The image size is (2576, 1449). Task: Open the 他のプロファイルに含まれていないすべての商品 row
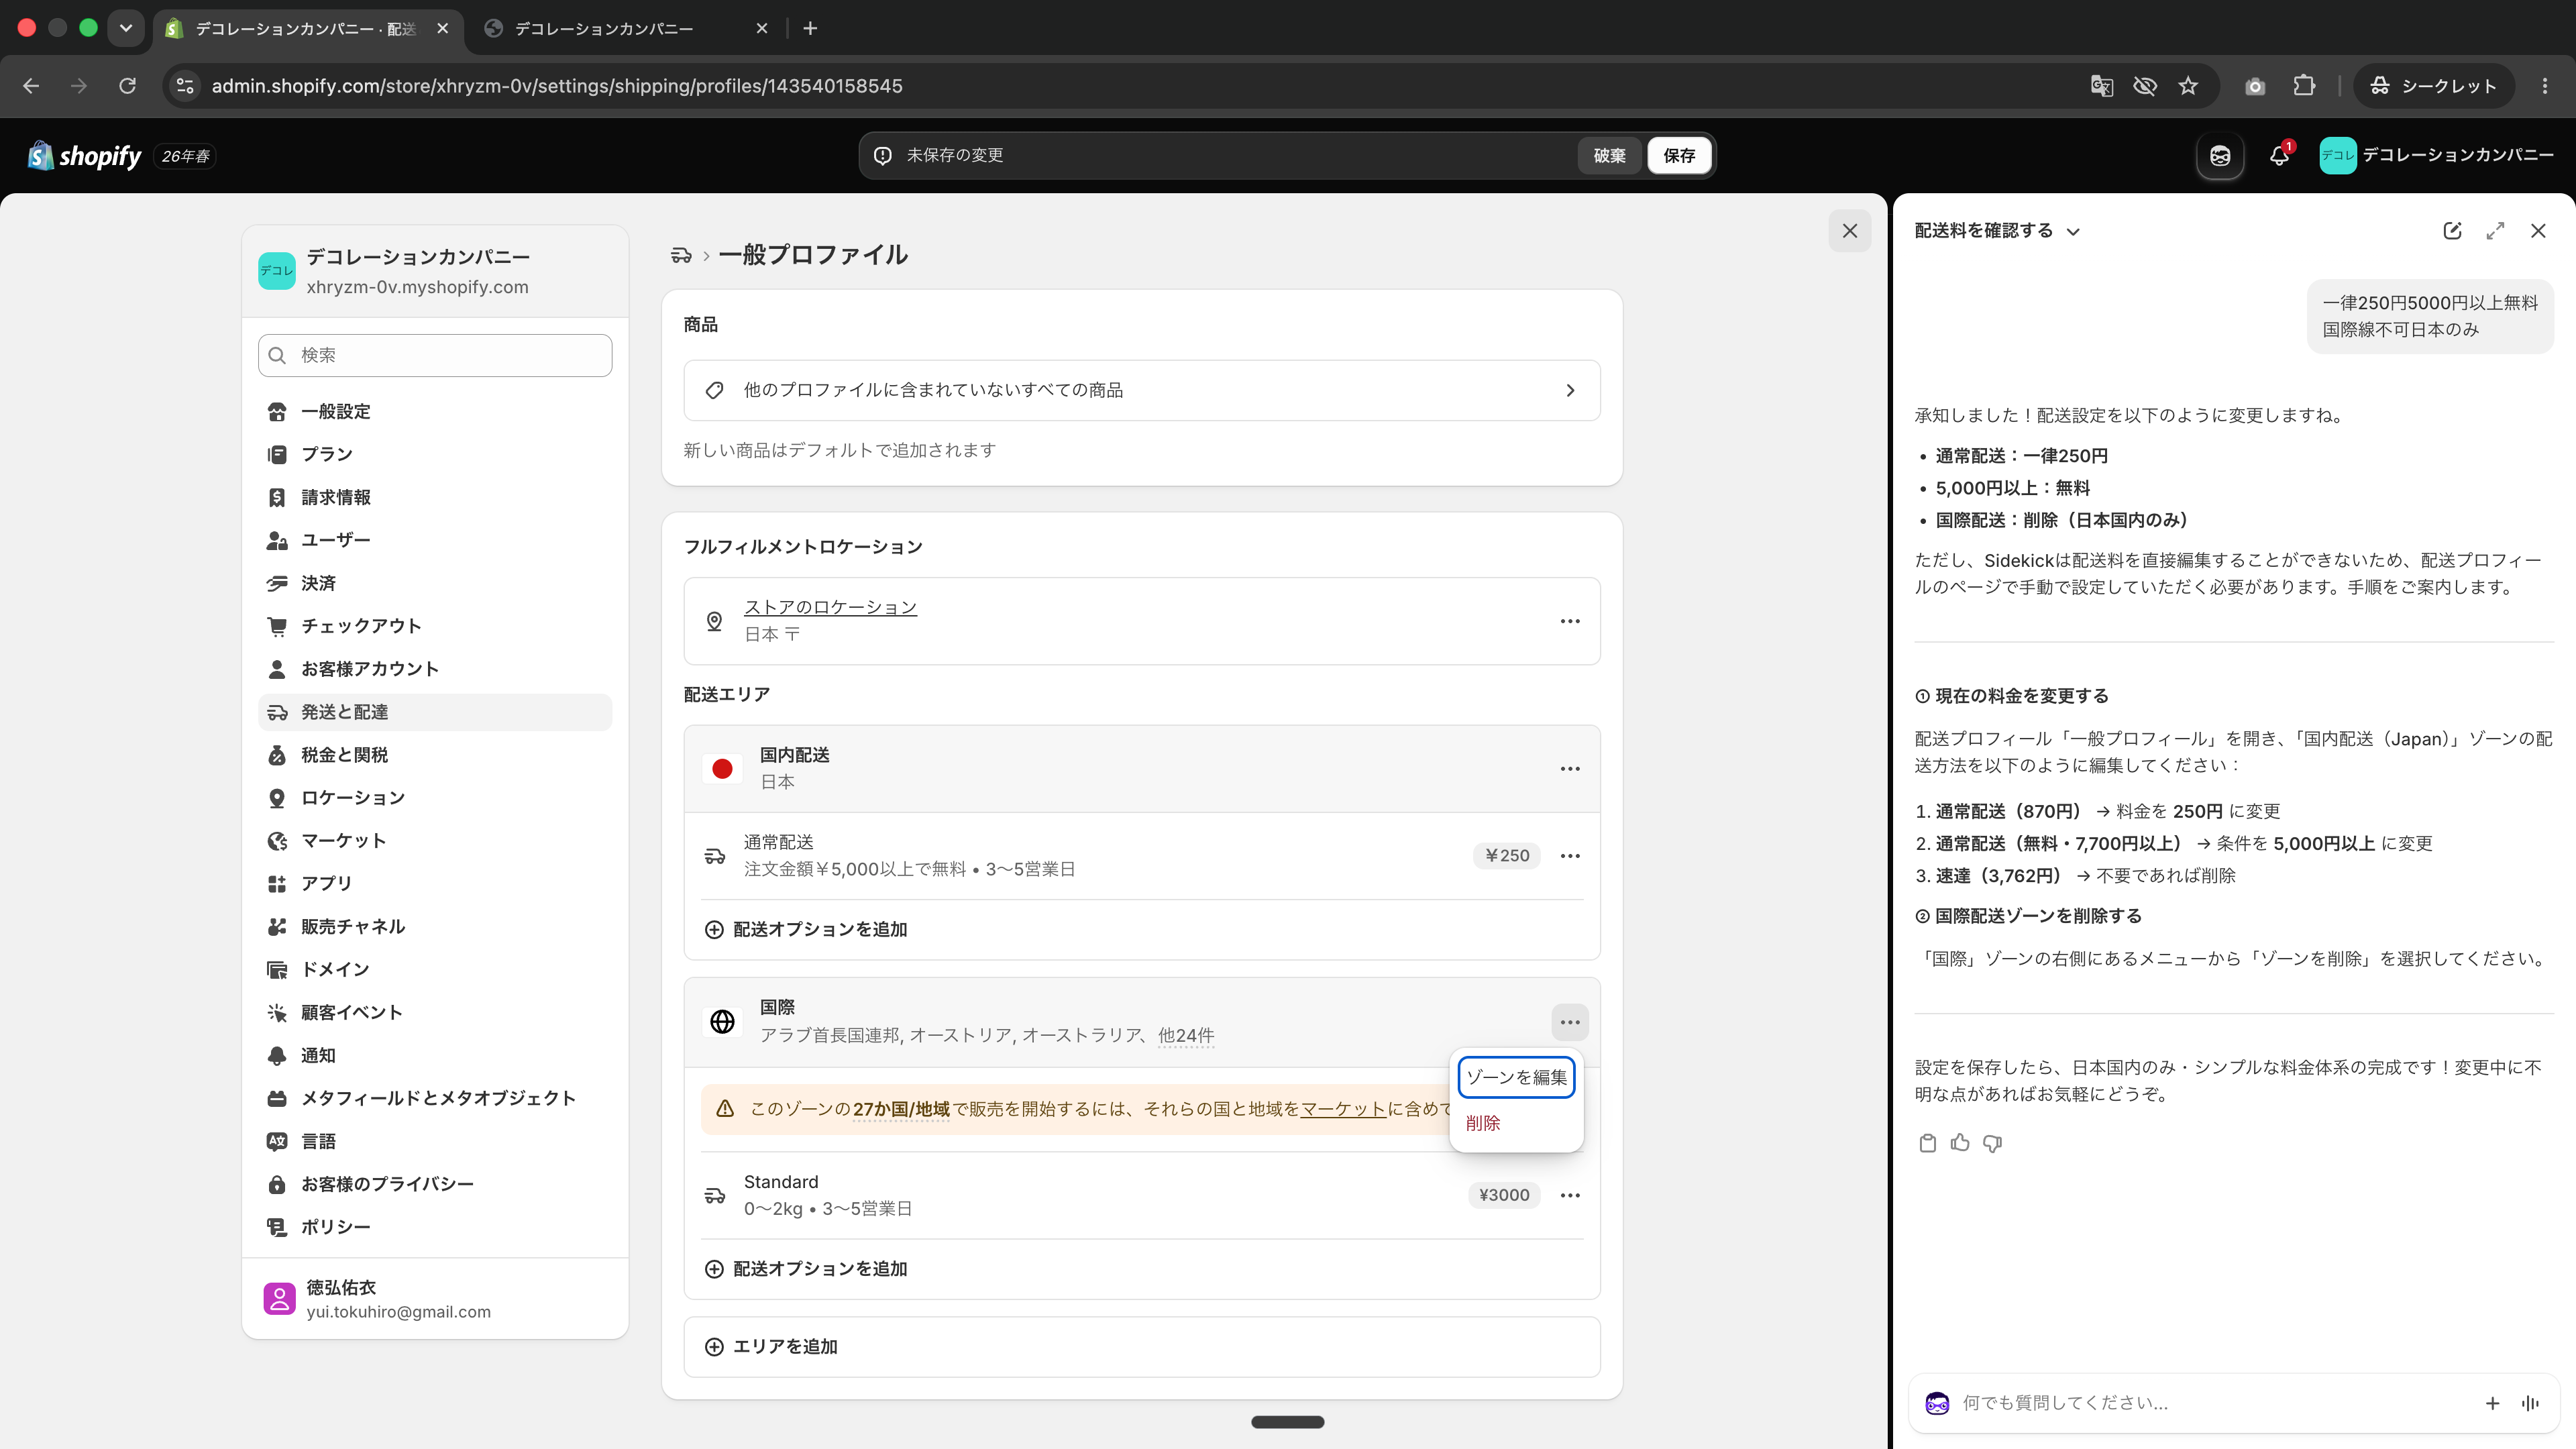[1142, 390]
